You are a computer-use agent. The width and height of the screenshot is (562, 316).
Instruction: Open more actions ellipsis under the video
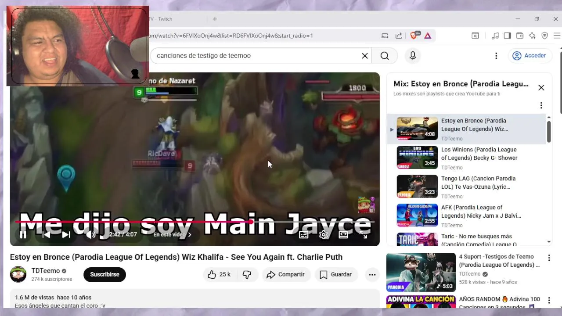tap(372, 274)
